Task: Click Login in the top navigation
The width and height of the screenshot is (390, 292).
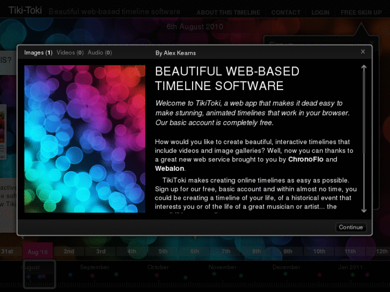Action: point(320,12)
